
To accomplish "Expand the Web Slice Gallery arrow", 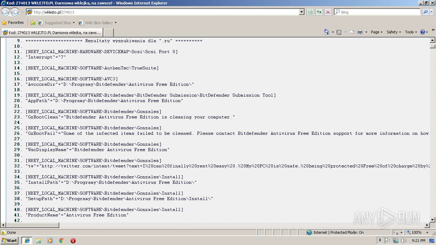I will (x=115, y=23).
